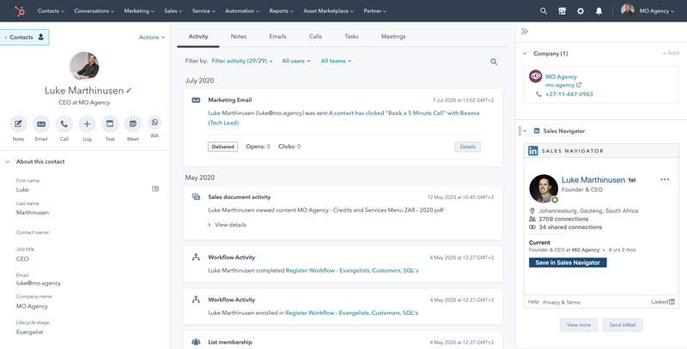
Task: Open the Book a 5 Minute Call email link
Action: (343, 118)
